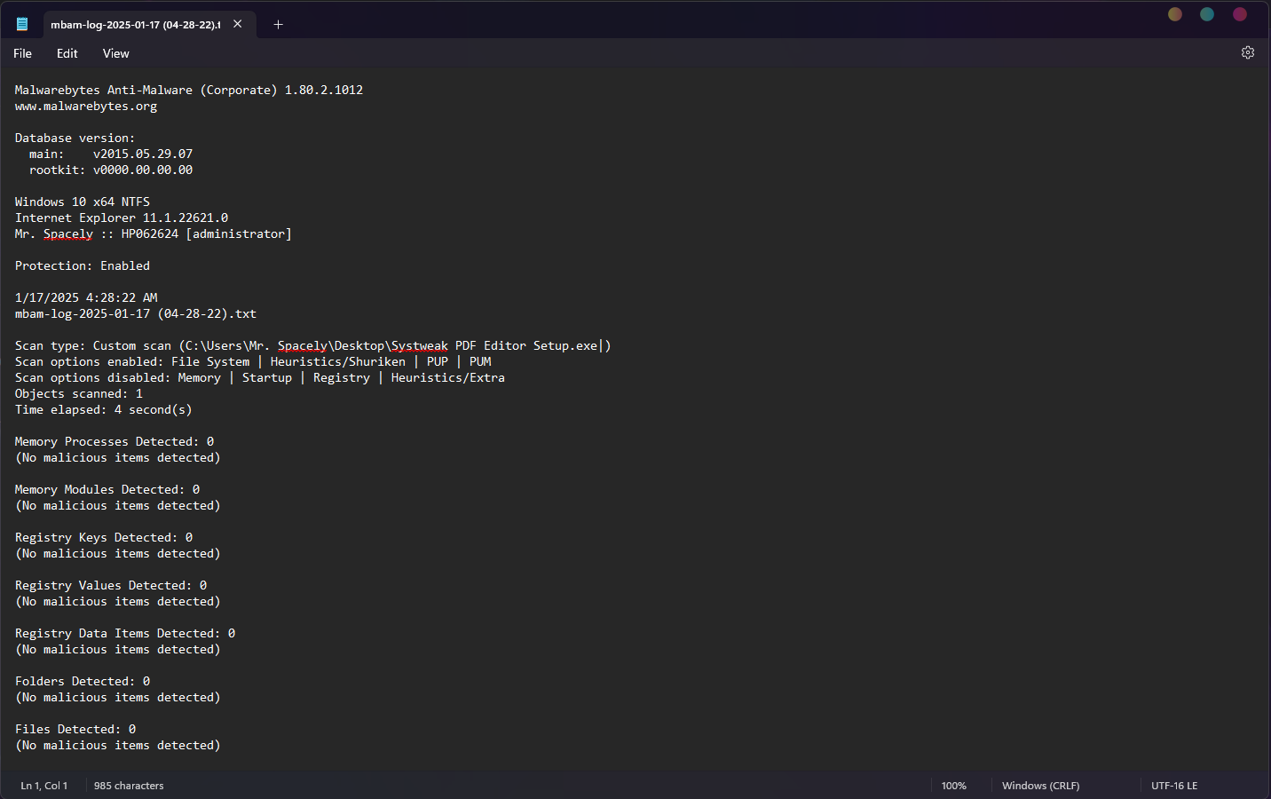This screenshot has height=799, width=1271.
Task: Click HP062624 computer name text
Action: coord(150,234)
